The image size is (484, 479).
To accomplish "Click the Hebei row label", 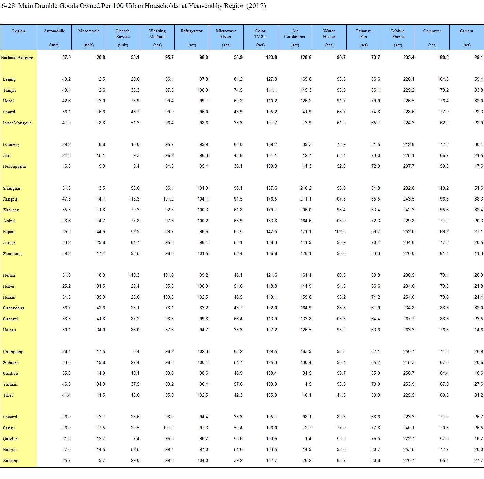I will (8, 101).
